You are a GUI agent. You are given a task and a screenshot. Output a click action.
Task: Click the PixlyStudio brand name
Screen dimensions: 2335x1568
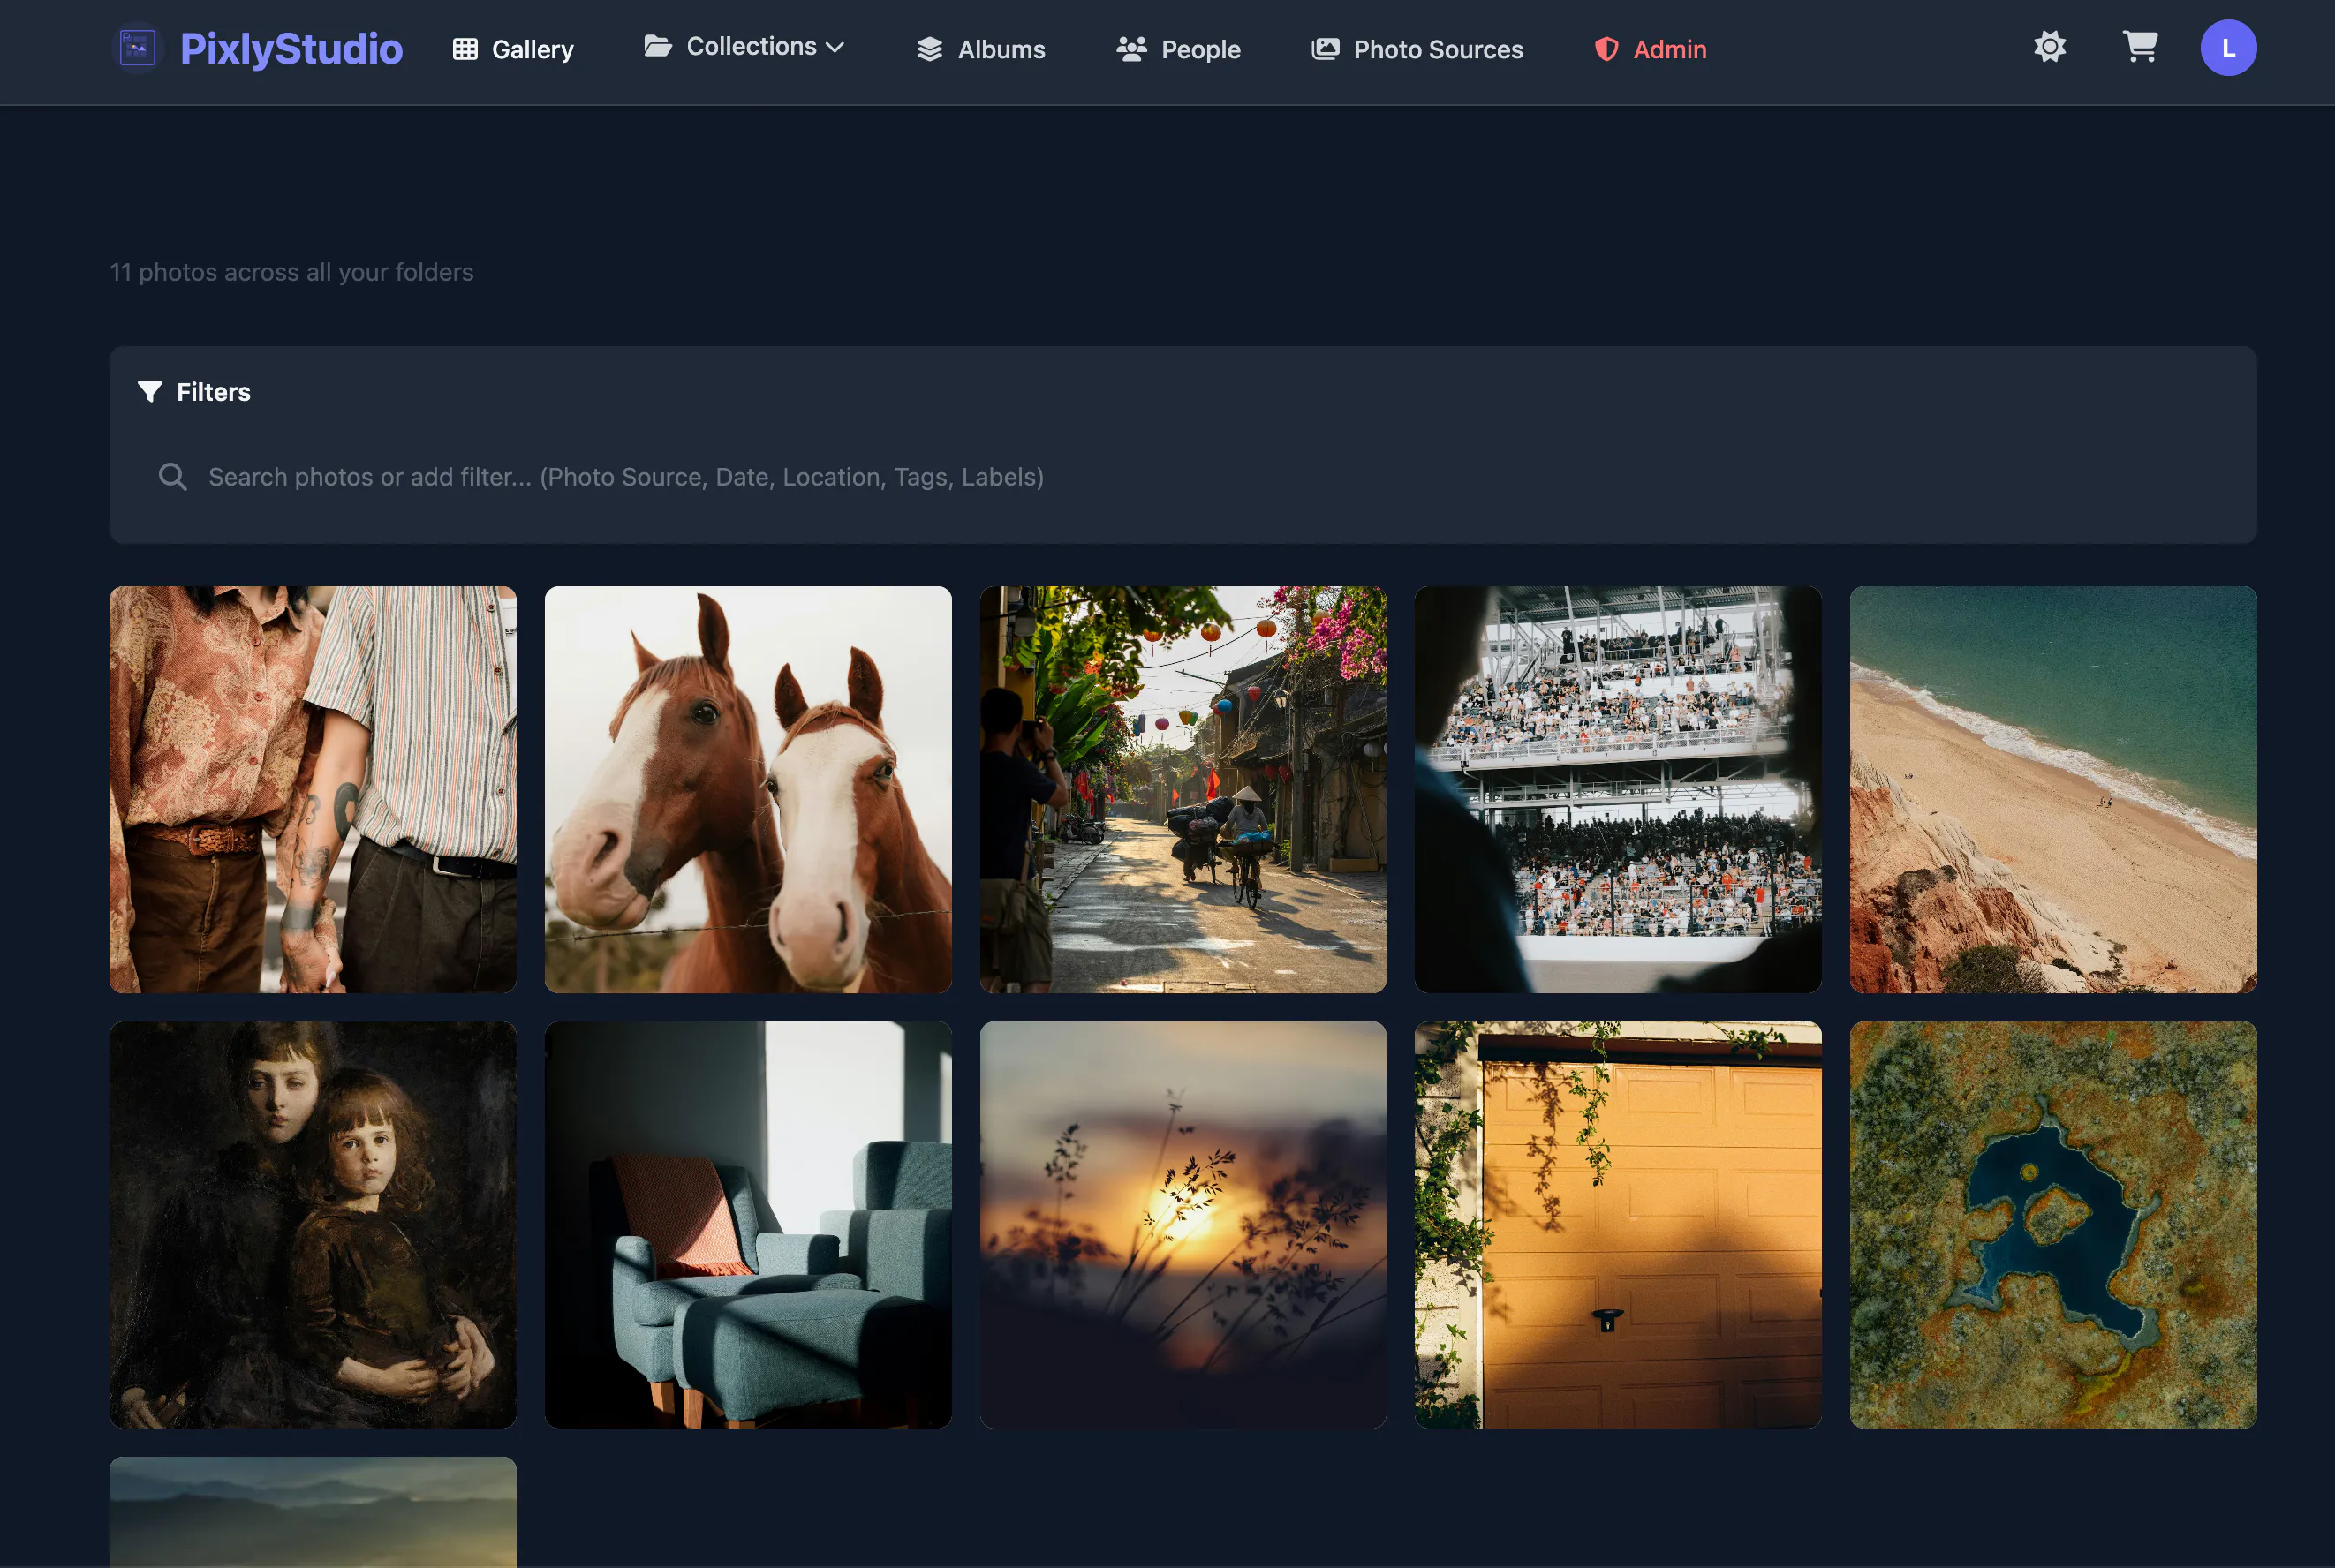tap(291, 49)
